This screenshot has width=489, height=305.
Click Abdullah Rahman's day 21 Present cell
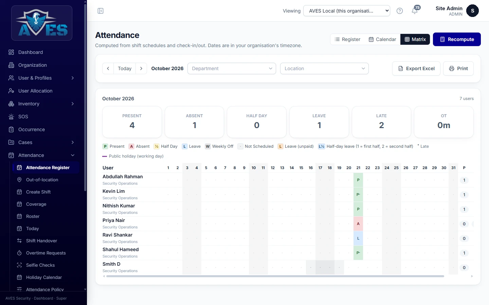coord(358,180)
